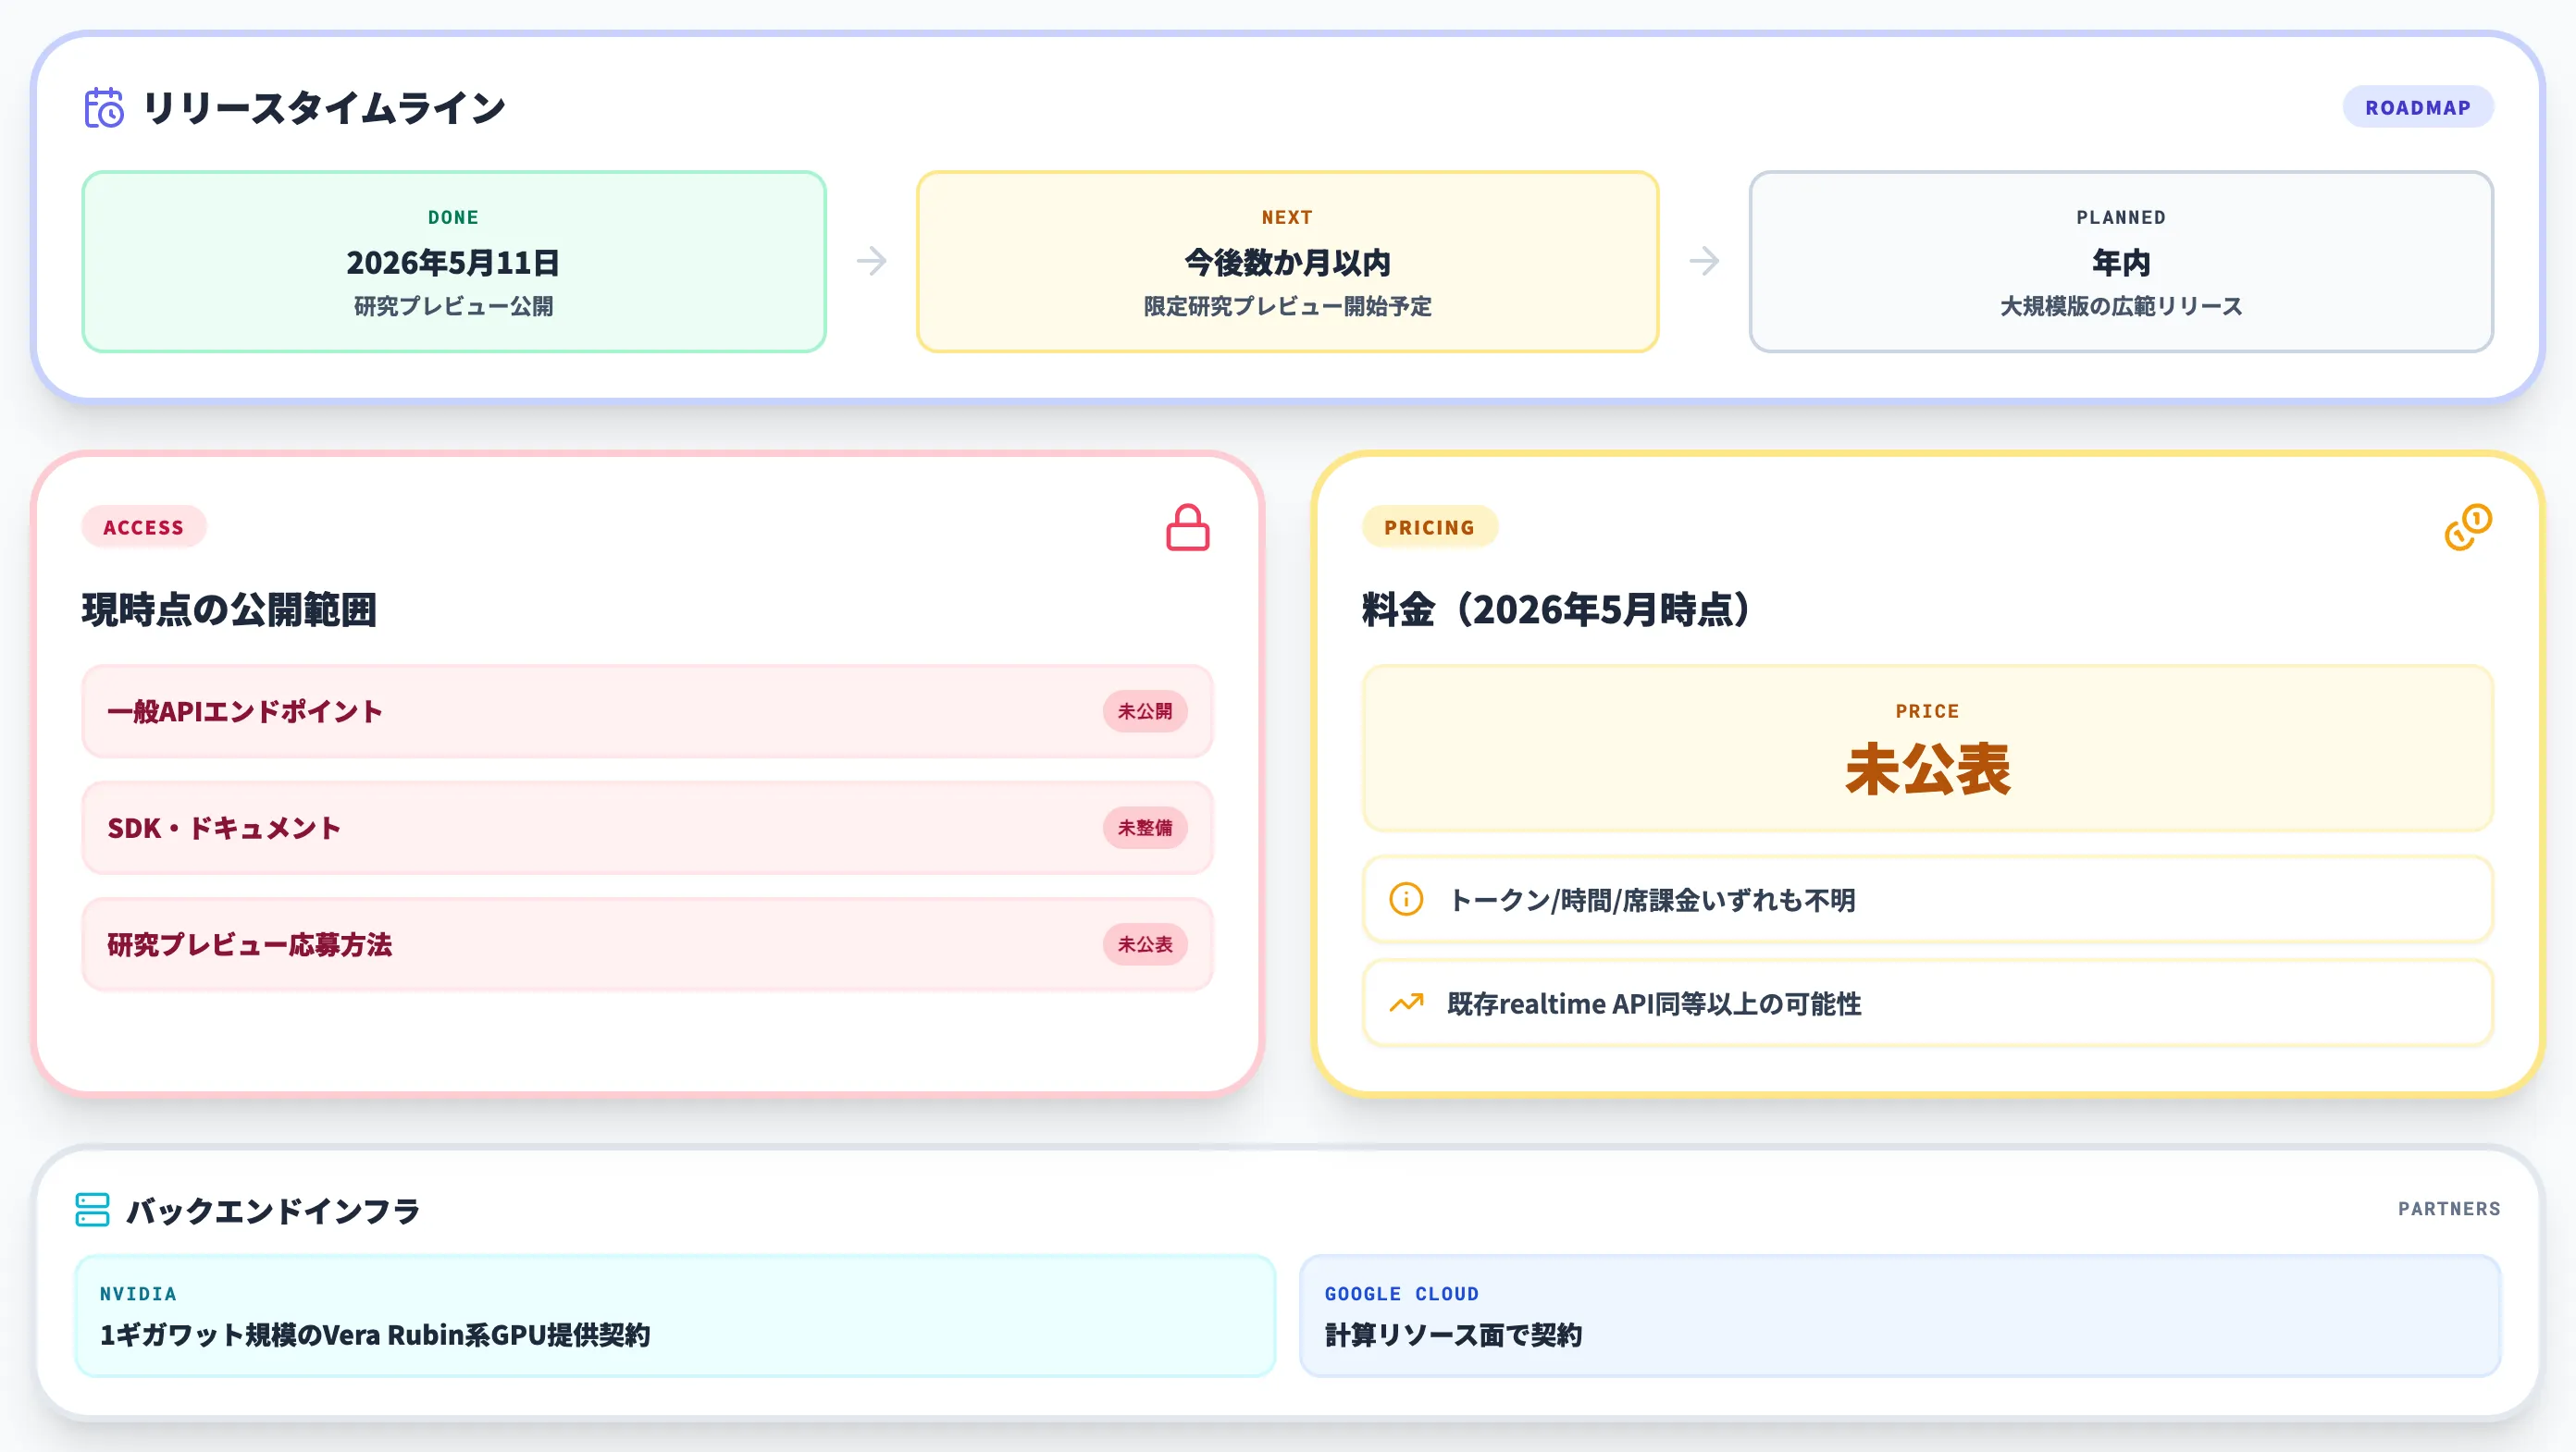Click the PRICE label above 未公表

pyautogui.click(x=1927, y=711)
